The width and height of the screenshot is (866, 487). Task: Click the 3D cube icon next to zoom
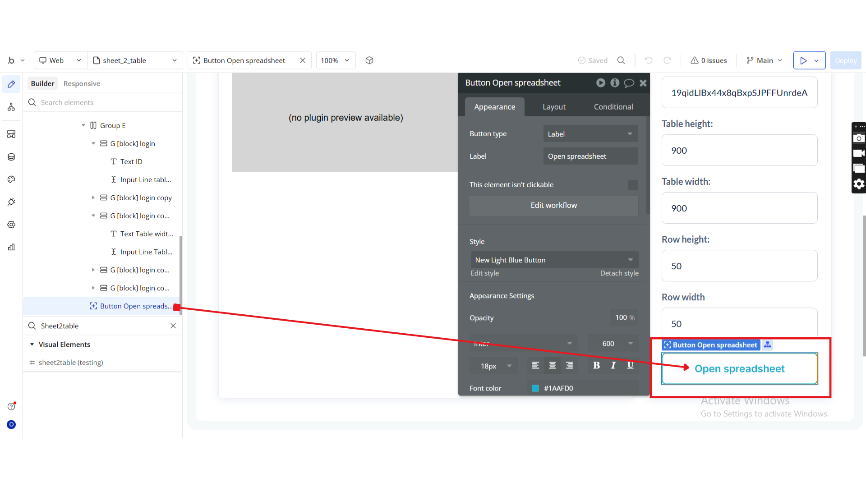[369, 60]
